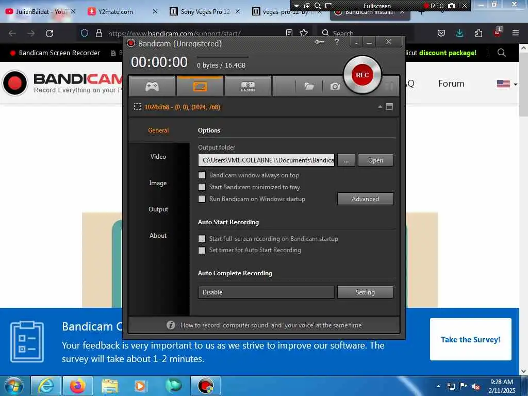Click the key register icon in Bandicam title bar
This screenshot has height=396, width=528.
tap(319, 42)
